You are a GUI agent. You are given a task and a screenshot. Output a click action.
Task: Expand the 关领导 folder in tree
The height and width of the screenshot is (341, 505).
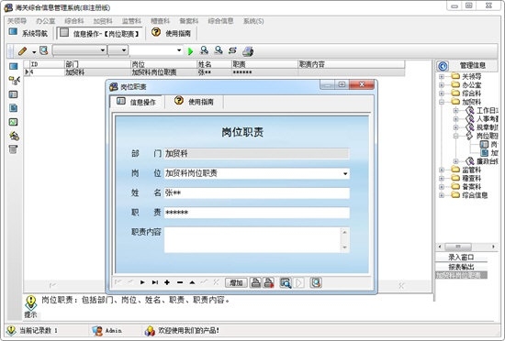pos(442,76)
